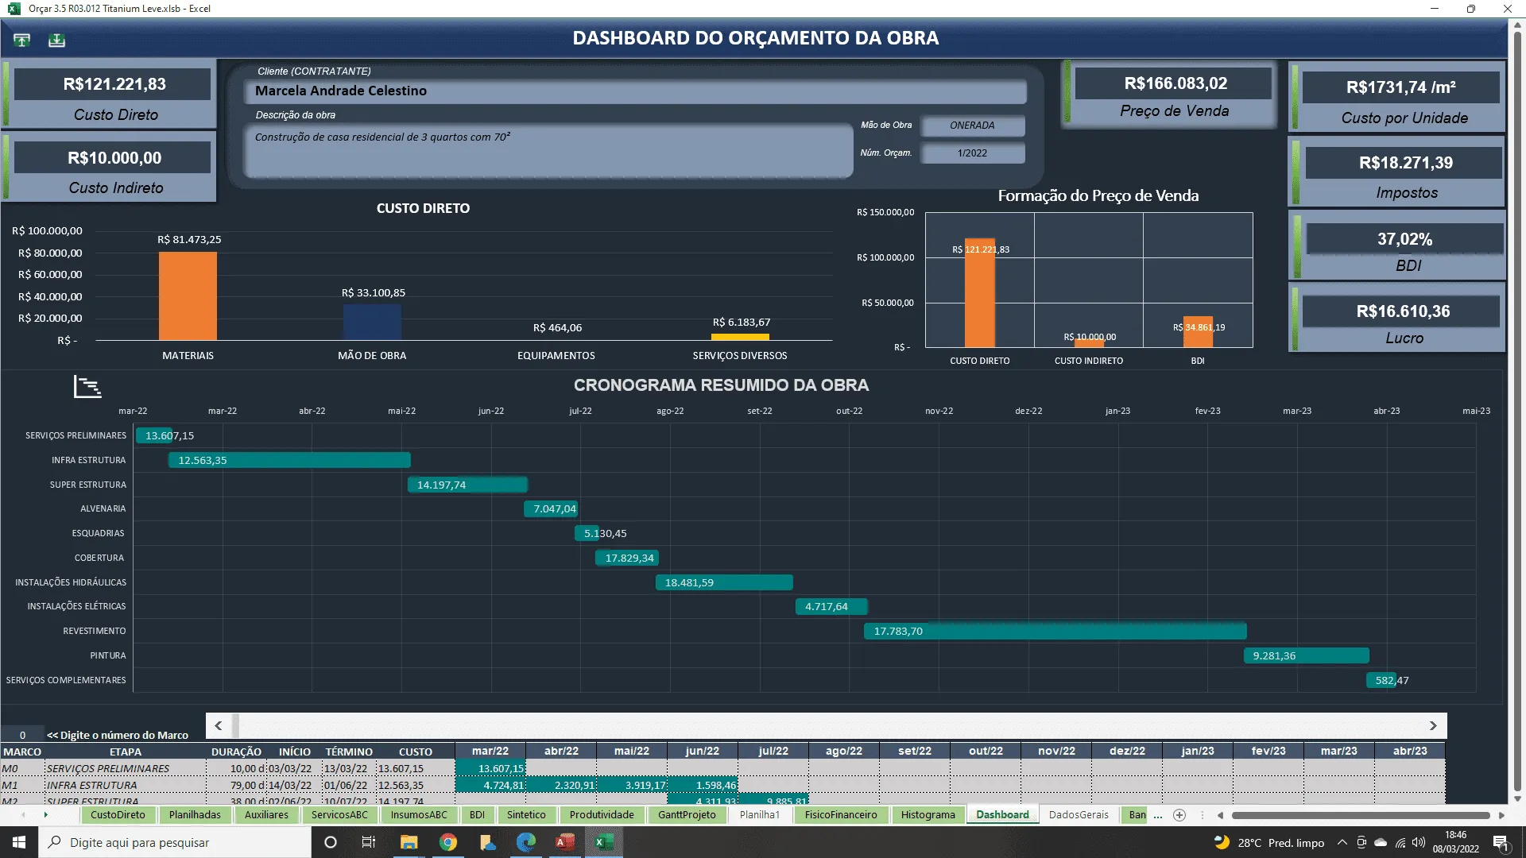The width and height of the screenshot is (1526, 858).
Task: Open File Explorer from the taskbar
Action: (x=409, y=842)
